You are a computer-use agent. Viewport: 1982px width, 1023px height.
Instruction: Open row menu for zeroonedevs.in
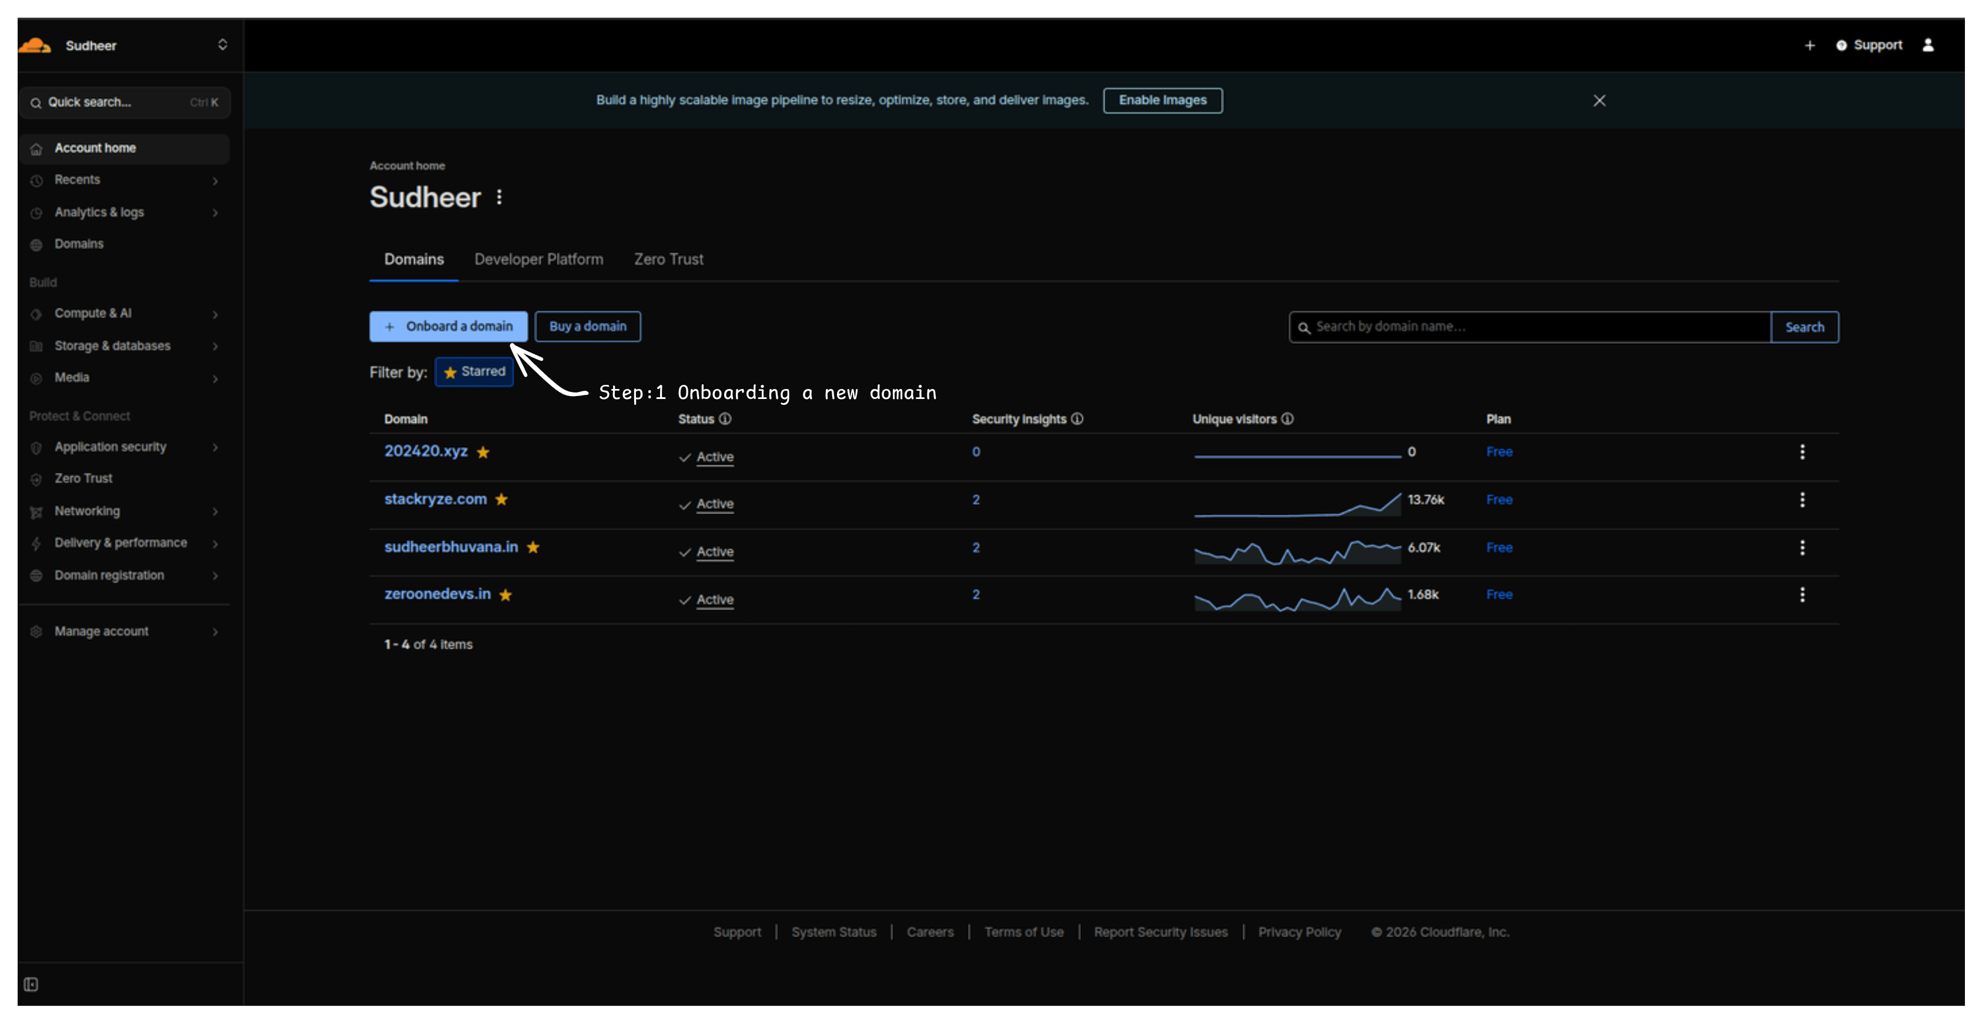coord(1802,595)
